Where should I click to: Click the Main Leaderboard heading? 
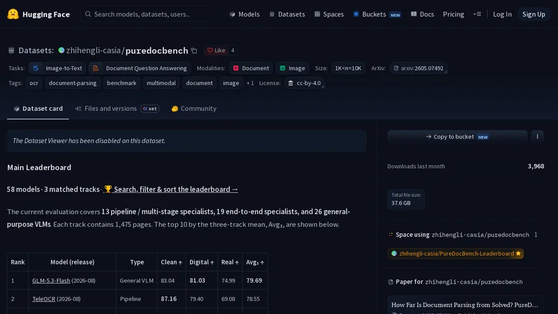tap(39, 167)
